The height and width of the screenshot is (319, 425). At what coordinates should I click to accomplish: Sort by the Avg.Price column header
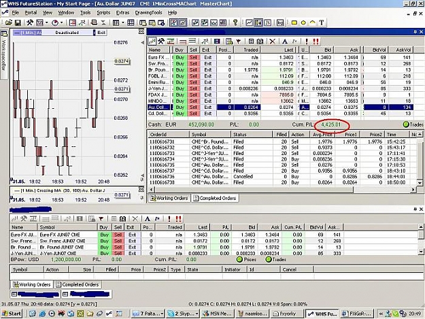pos(322,135)
